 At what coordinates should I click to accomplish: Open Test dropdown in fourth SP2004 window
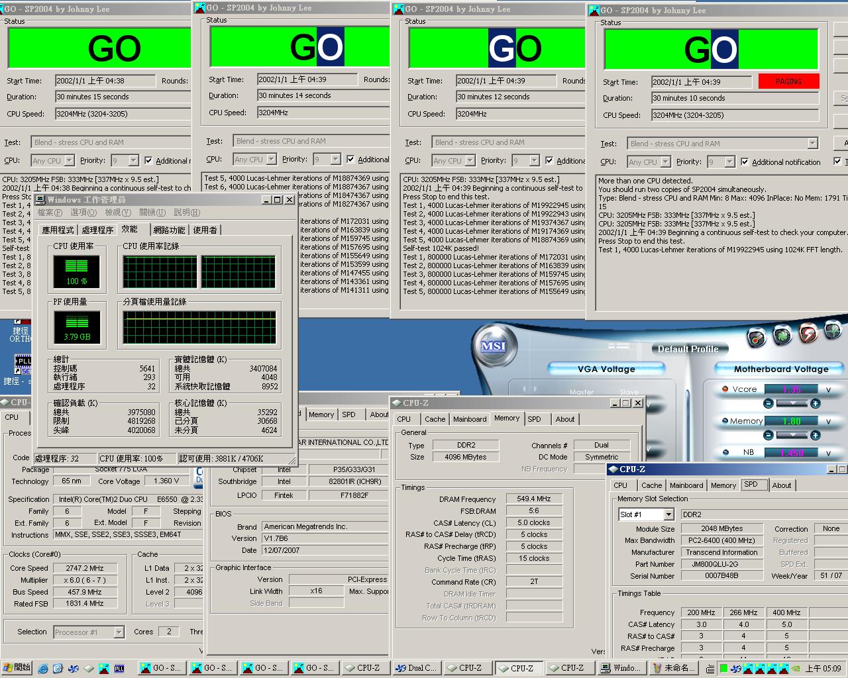812,144
